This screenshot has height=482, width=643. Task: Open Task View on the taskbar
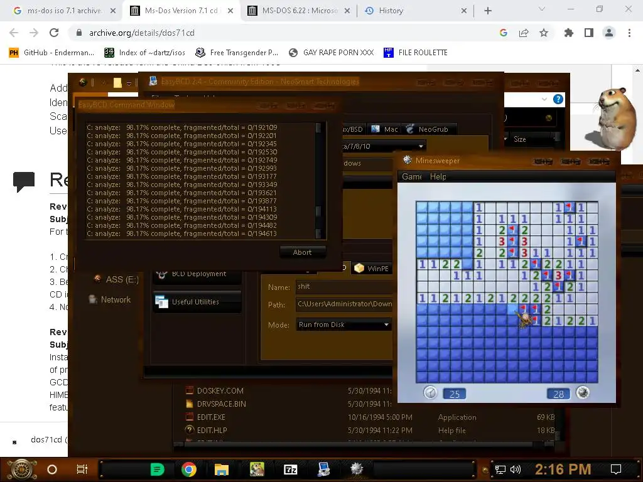(82, 469)
